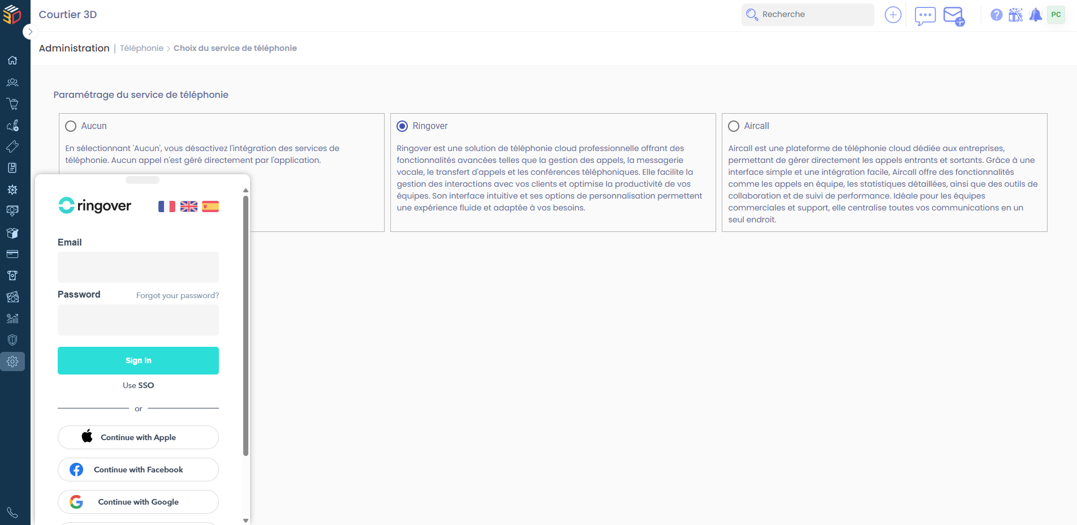The width and height of the screenshot is (1077, 525).
Task: Open the cash withdrawal sidebar icon
Action: coord(12,211)
